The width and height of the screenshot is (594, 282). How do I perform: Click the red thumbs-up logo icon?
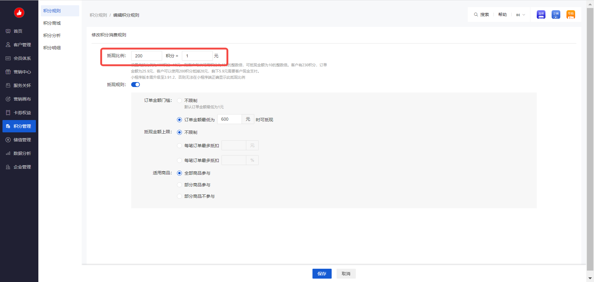tap(19, 13)
